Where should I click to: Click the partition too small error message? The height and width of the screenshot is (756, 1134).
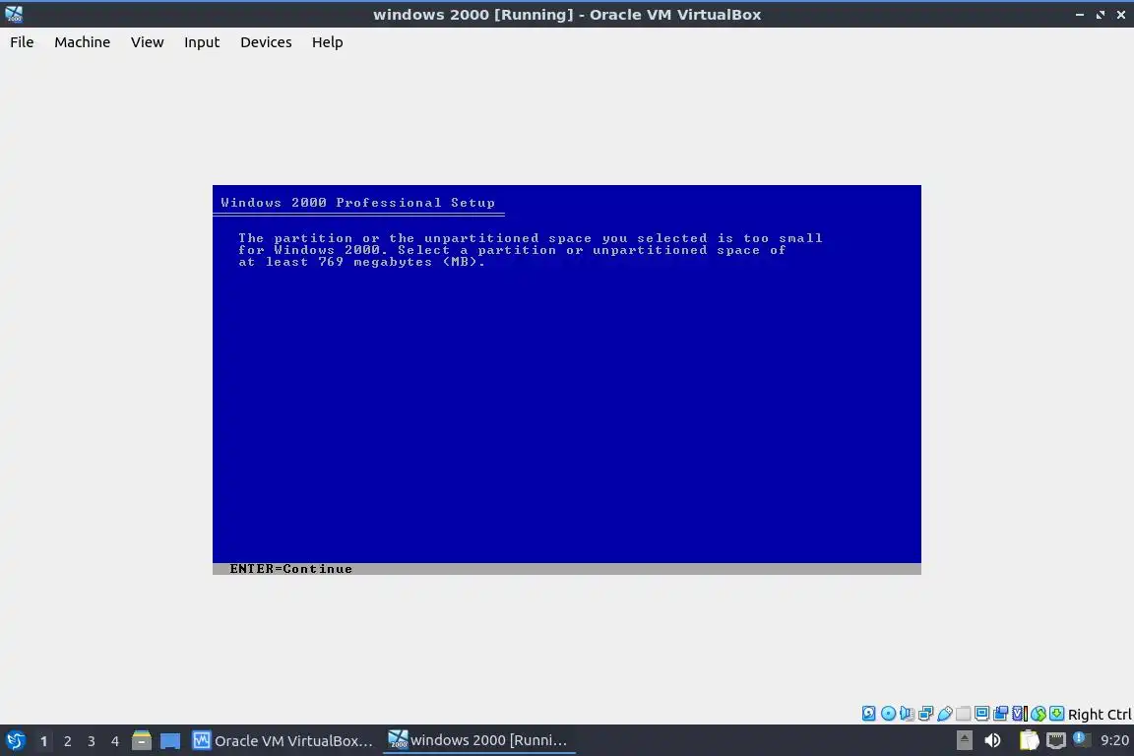pos(531,250)
